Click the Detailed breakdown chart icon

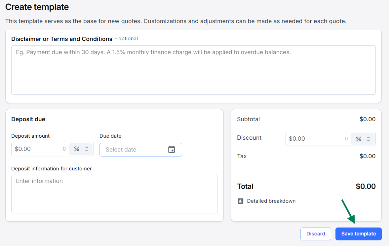[x=241, y=201]
